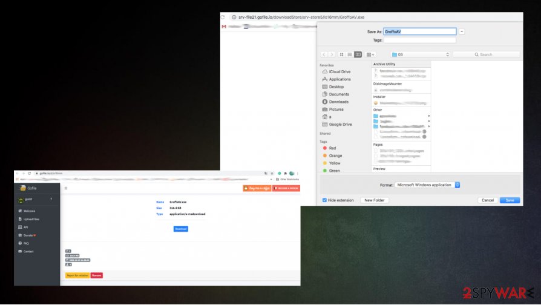Open the '09' folder location popup
Viewport: 541px width, 305px height.
(420, 54)
